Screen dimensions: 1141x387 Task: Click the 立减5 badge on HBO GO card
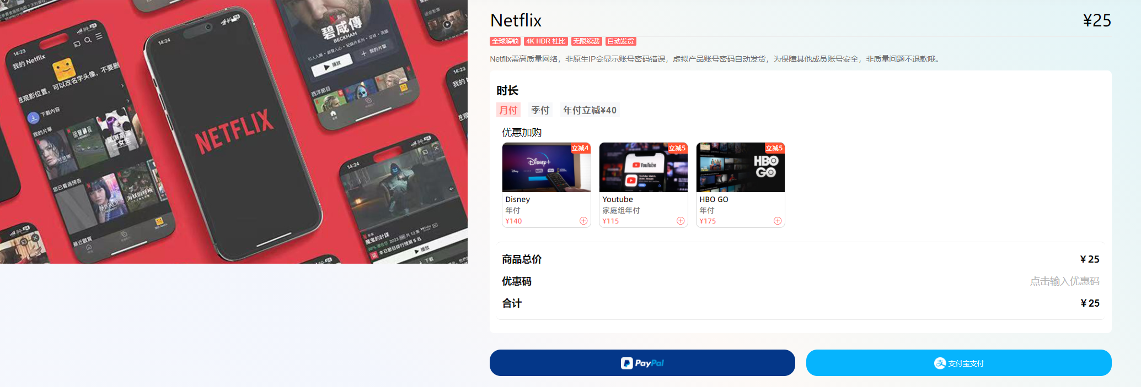(x=774, y=148)
